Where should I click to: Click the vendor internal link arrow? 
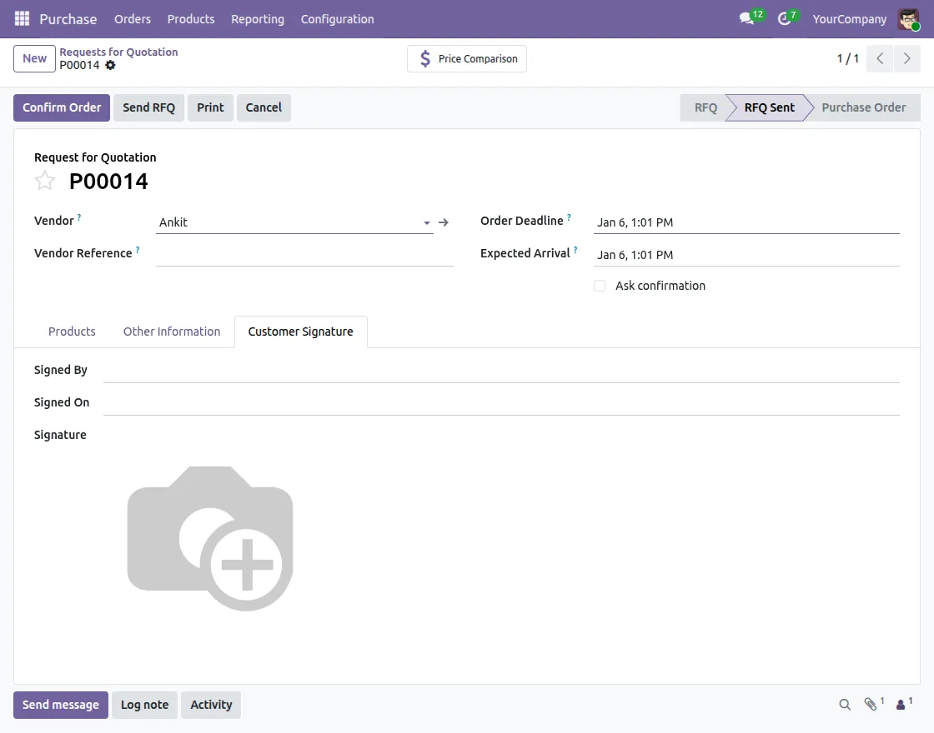pos(444,222)
